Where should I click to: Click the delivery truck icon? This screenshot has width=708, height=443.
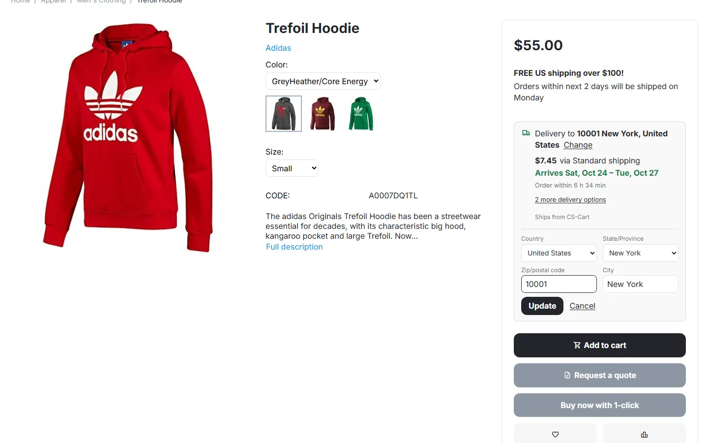coord(526,133)
